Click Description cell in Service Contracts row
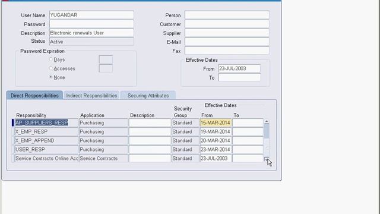This screenshot has width=380, height=214. tap(150, 159)
